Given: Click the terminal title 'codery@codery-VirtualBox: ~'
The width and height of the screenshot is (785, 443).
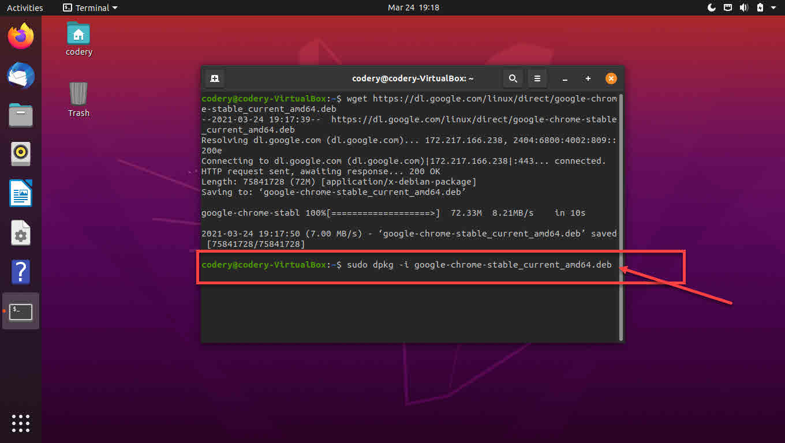Looking at the screenshot, I should click(413, 78).
